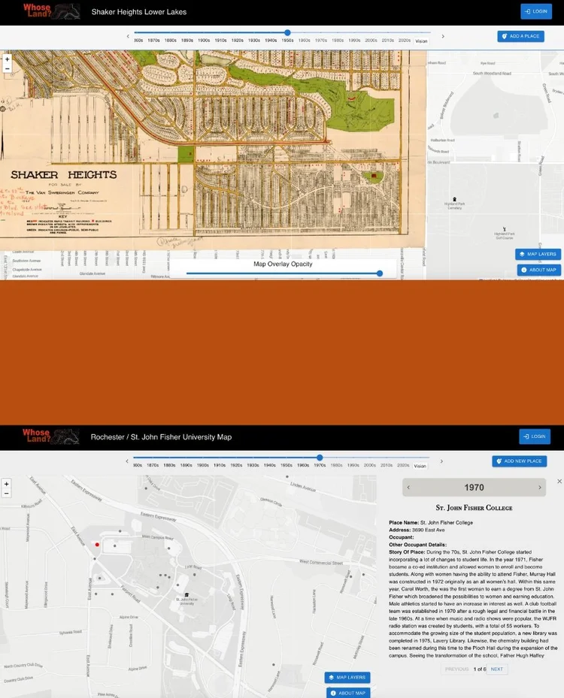The image size is (564, 698).
Task: Click the 1970 year heading in panel
Action: 474,488
